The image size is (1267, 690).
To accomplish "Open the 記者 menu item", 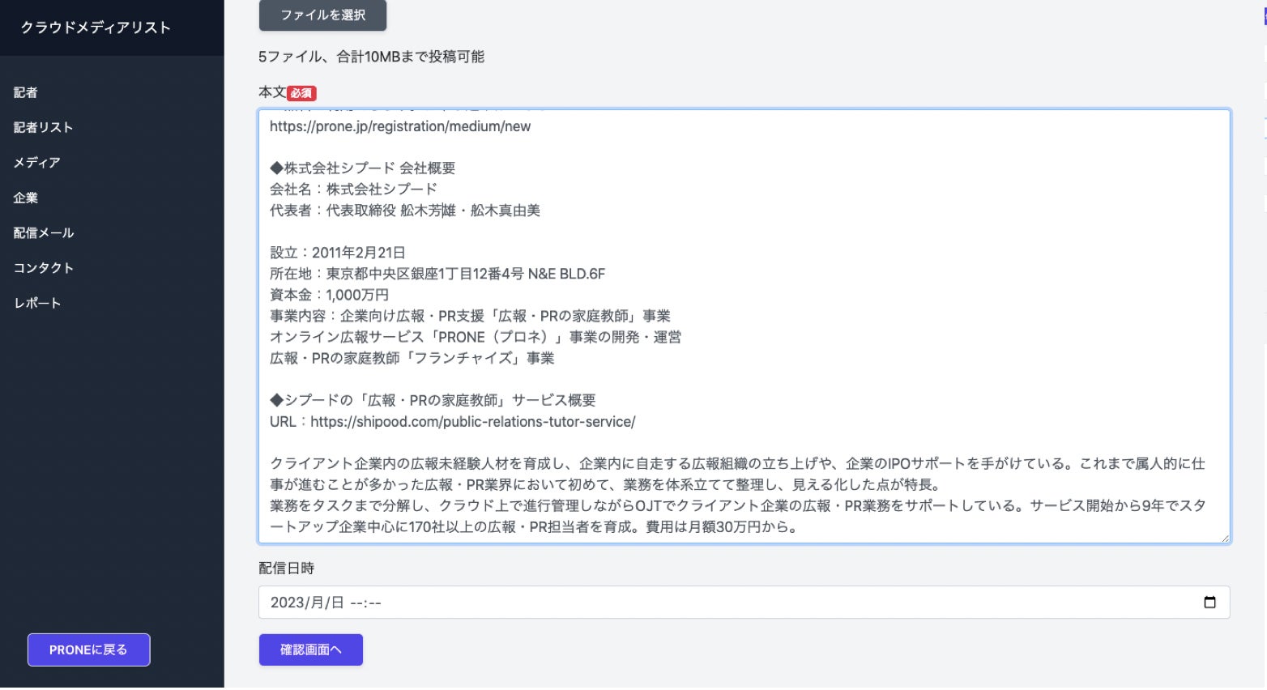I will [26, 92].
